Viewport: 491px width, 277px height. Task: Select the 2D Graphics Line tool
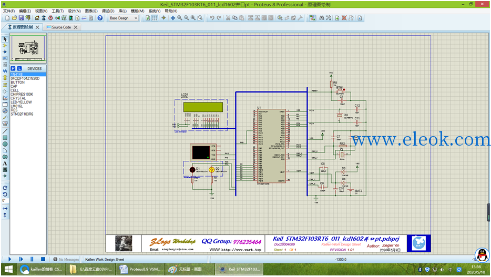pyautogui.click(x=5, y=131)
